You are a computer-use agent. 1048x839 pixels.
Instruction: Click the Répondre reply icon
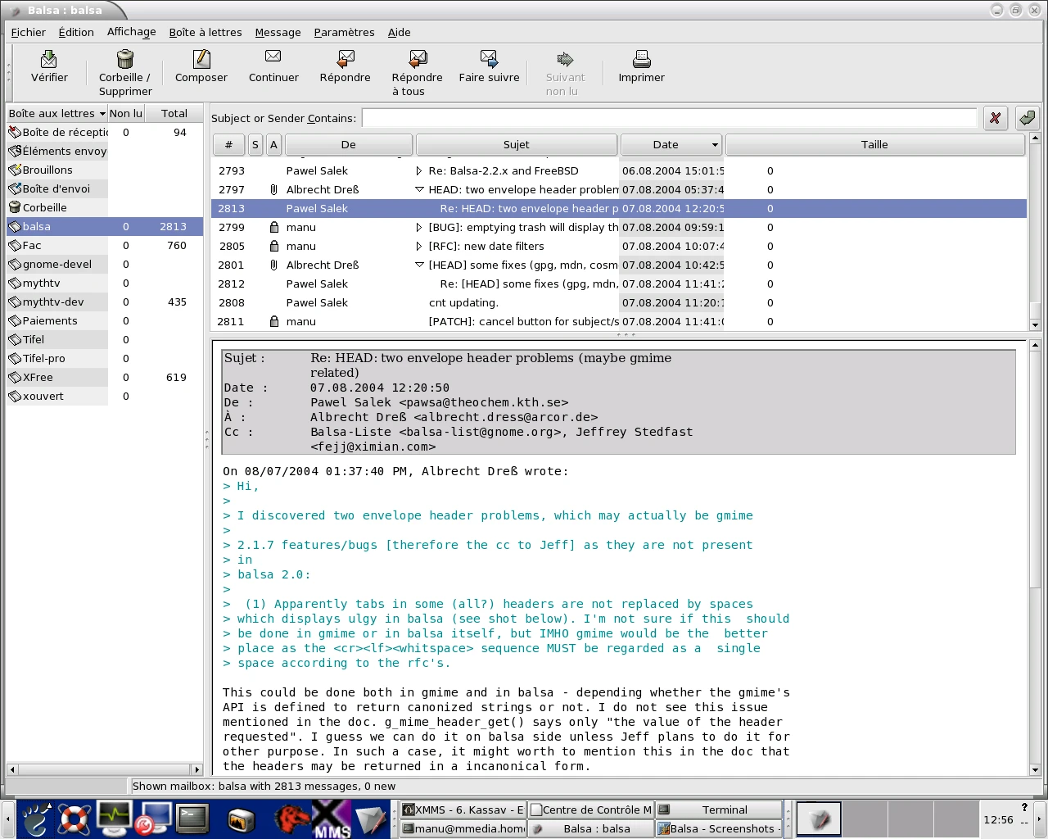click(x=345, y=60)
